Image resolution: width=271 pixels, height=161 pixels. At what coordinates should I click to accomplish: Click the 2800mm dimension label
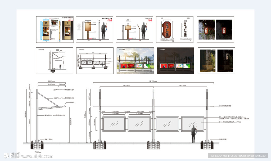coord(52,81)
